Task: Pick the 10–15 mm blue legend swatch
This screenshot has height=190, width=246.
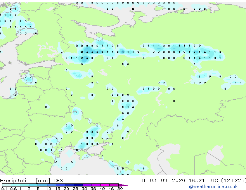Action: click(51, 185)
